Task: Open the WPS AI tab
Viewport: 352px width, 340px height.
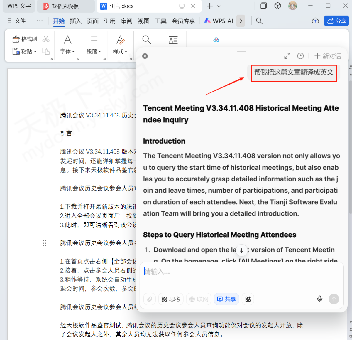Action: point(219,21)
